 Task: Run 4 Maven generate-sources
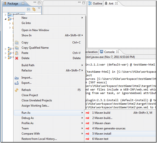pos(121,128)
